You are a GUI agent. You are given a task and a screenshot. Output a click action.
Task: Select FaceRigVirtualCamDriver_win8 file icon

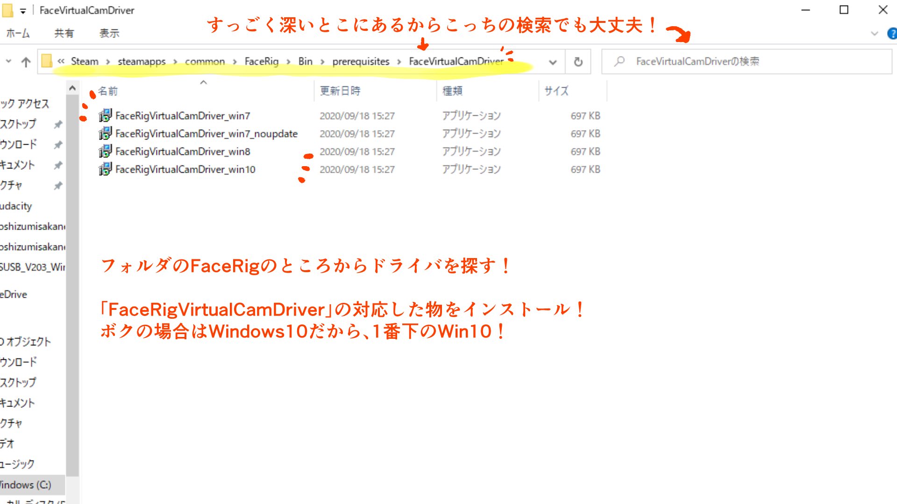pyautogui.click(x=105, y=151)
